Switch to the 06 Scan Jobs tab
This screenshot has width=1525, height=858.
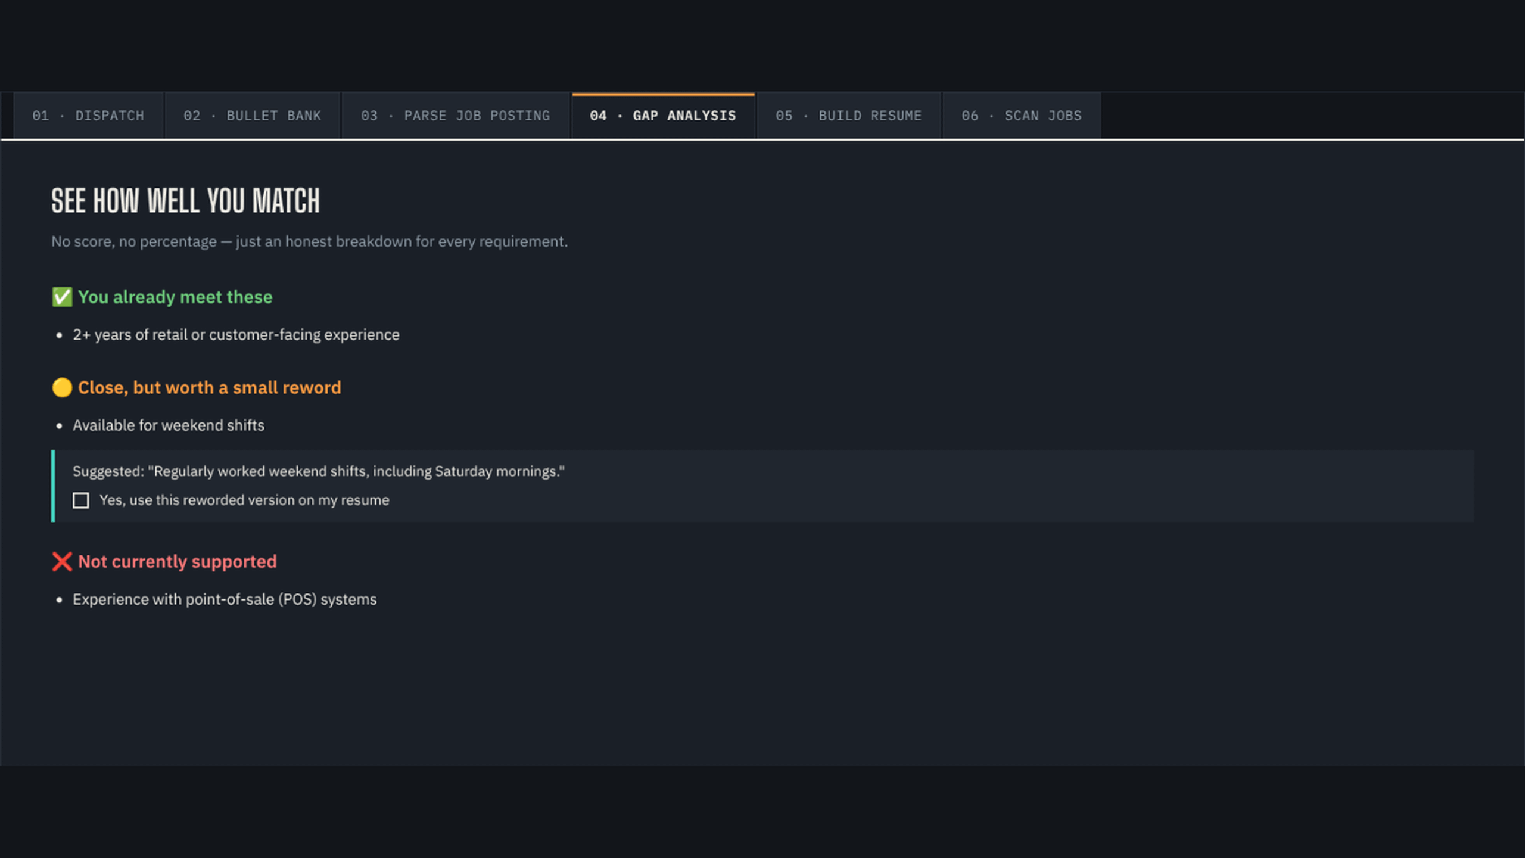point(1022,116)
